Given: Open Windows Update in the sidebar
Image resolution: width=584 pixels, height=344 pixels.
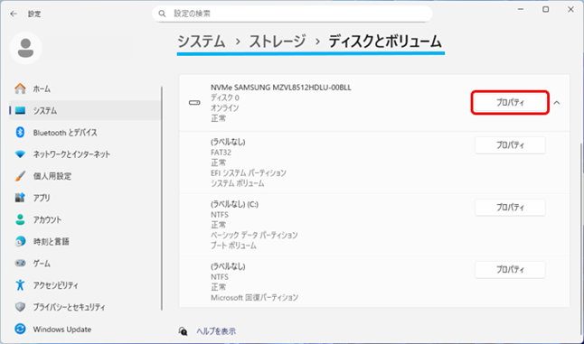Looking at the screenshot, I should pos(85,329).
